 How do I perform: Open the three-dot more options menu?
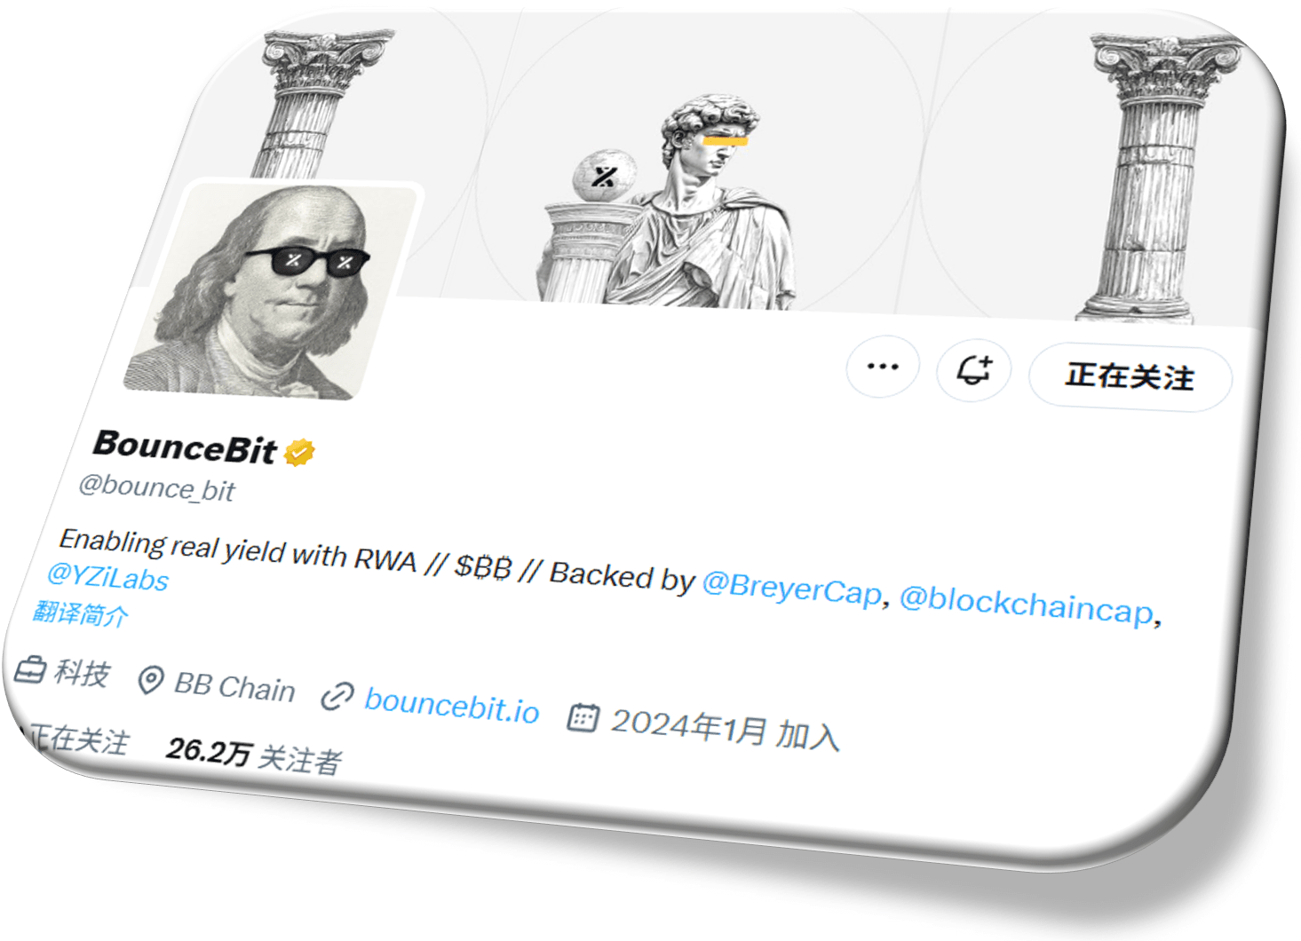pyautogui.click(x=883, y=367)
